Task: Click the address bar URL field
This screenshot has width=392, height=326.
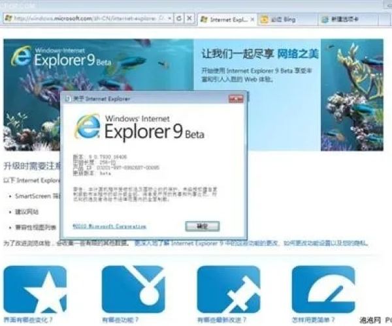Action: (x=88, y=18)
